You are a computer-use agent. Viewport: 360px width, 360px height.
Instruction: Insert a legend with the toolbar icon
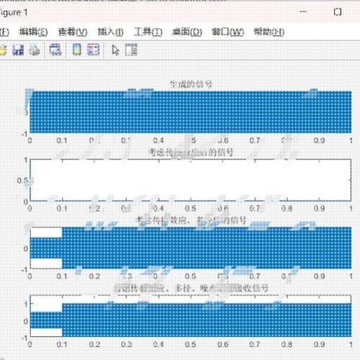pyautogui.click(x=93, y=50)
